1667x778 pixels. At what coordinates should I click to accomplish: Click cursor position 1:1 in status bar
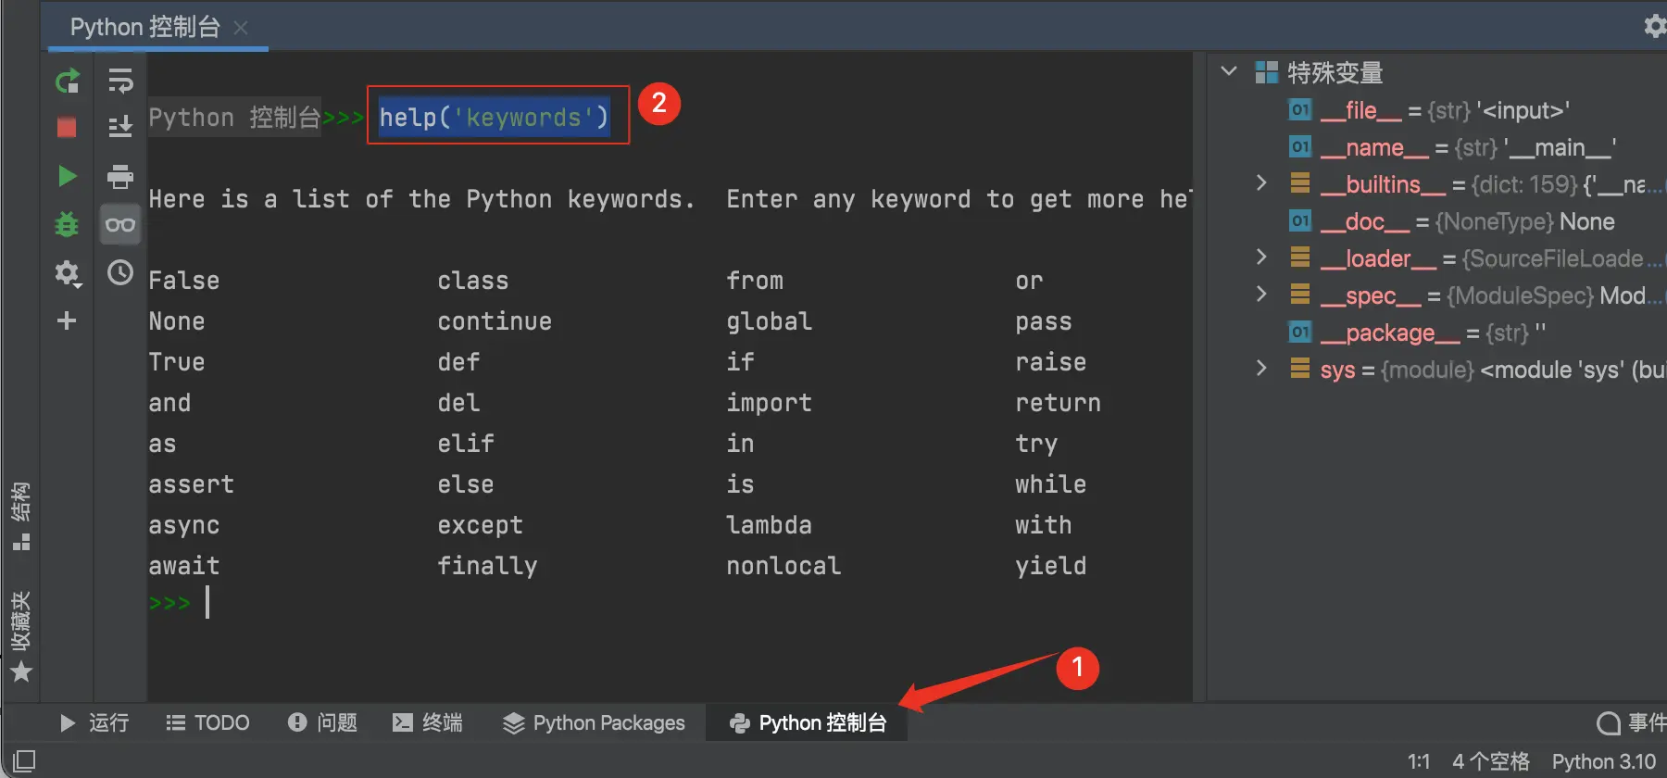(x=1418, y=761)
